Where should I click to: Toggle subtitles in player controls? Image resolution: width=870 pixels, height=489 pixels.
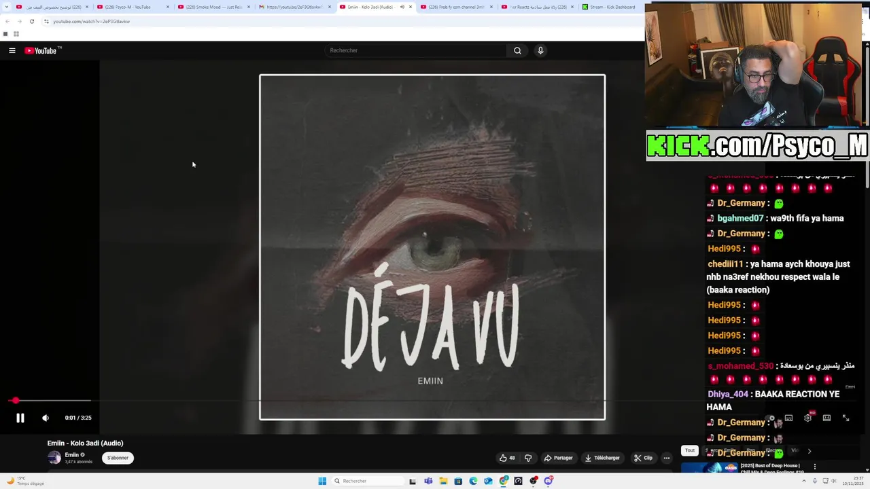coord(788,418)
